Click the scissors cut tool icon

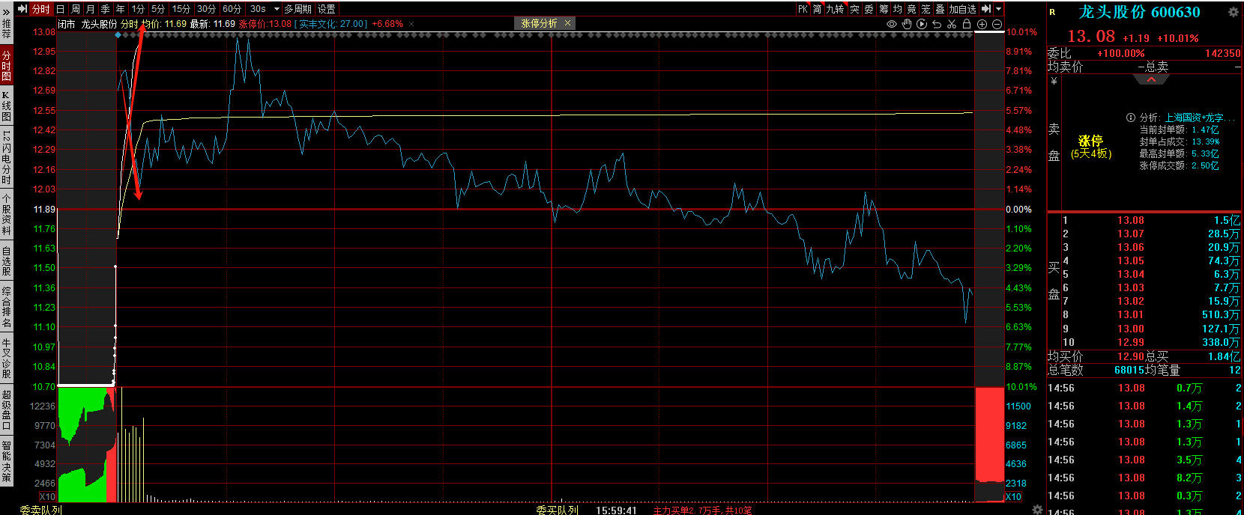coord(952,24)
